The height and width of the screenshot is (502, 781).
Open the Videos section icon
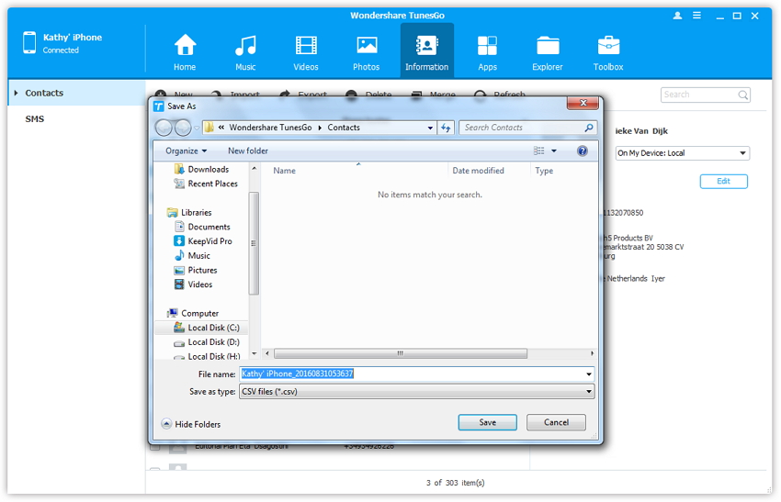click(x=306, y=46)
